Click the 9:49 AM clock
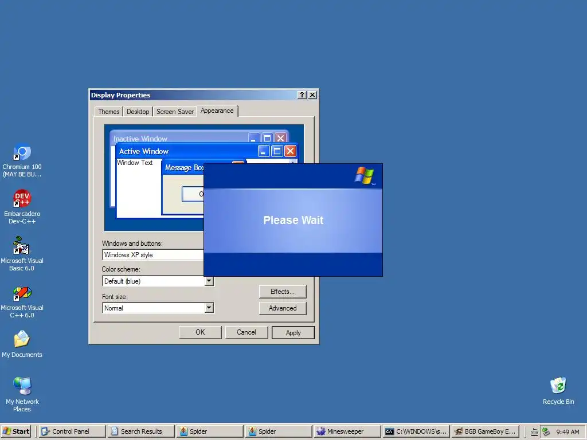 568,432
